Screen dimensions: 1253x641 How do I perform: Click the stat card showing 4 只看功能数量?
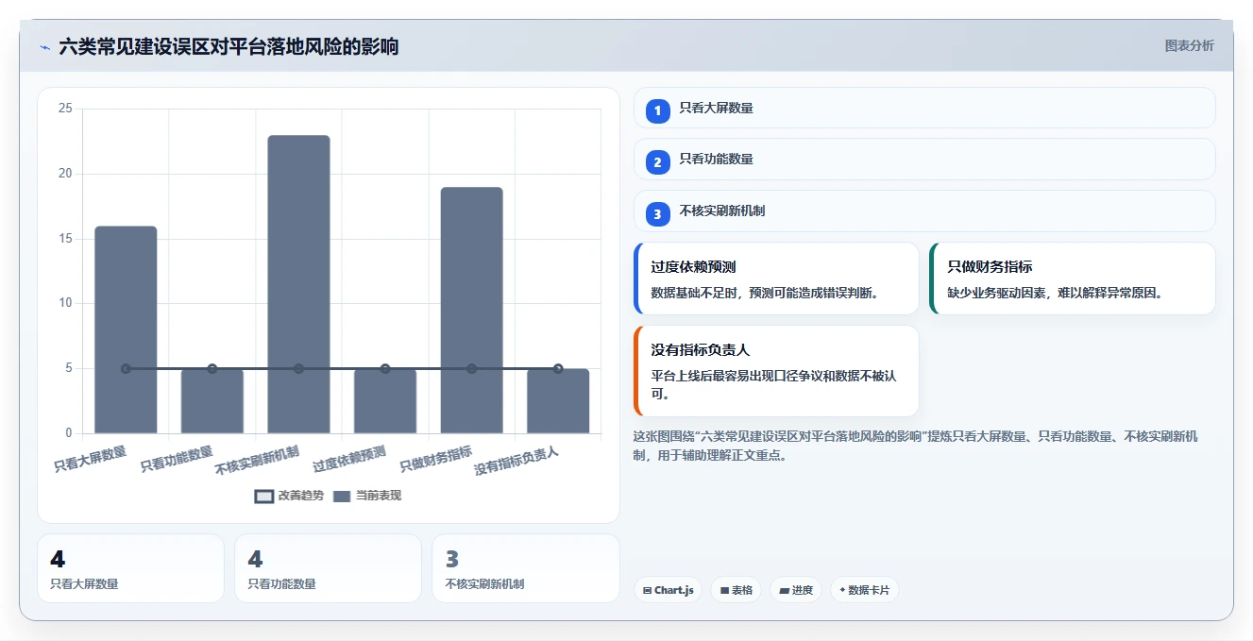pyautogui.click(x=328, y=568)
